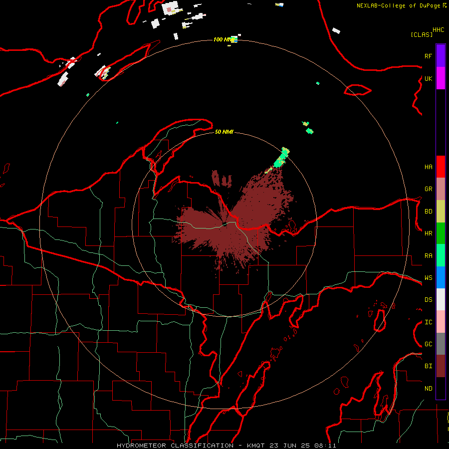This screenshot has width=449, height=449.
Task: Click the 'HR' legend label
Action: pyautogui.click(x=429, y=233)
